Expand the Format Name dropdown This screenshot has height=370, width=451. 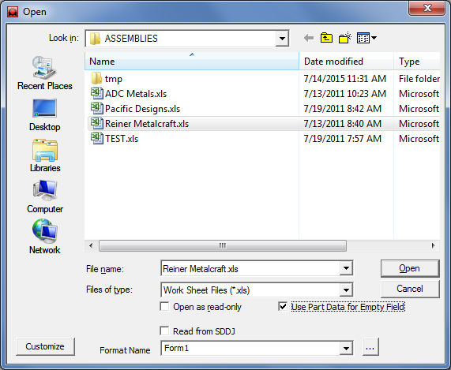click(346, 349)
